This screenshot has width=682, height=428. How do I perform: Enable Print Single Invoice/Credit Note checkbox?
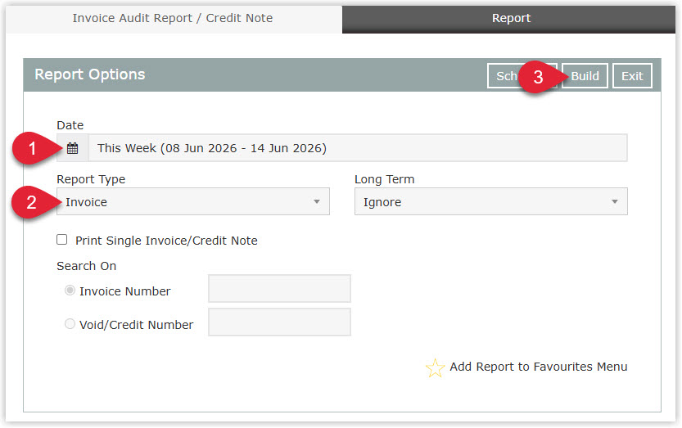[61, 240]
